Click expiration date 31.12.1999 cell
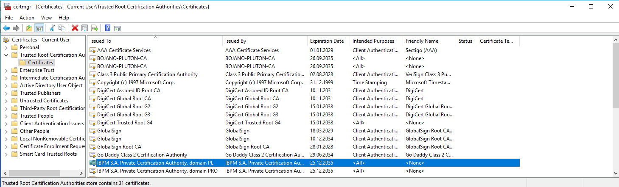The width and height of the screenshot is (619, 187). coord(322,82)
